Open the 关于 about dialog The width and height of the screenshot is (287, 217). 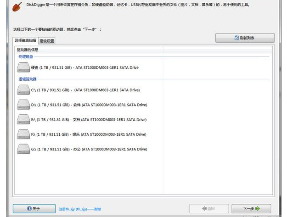click(x=34, y=209)
